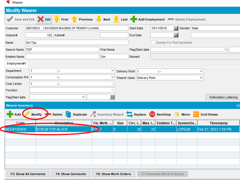Go to Previous wearer record
Screen dimensions: 240x181
coord(75,19)
